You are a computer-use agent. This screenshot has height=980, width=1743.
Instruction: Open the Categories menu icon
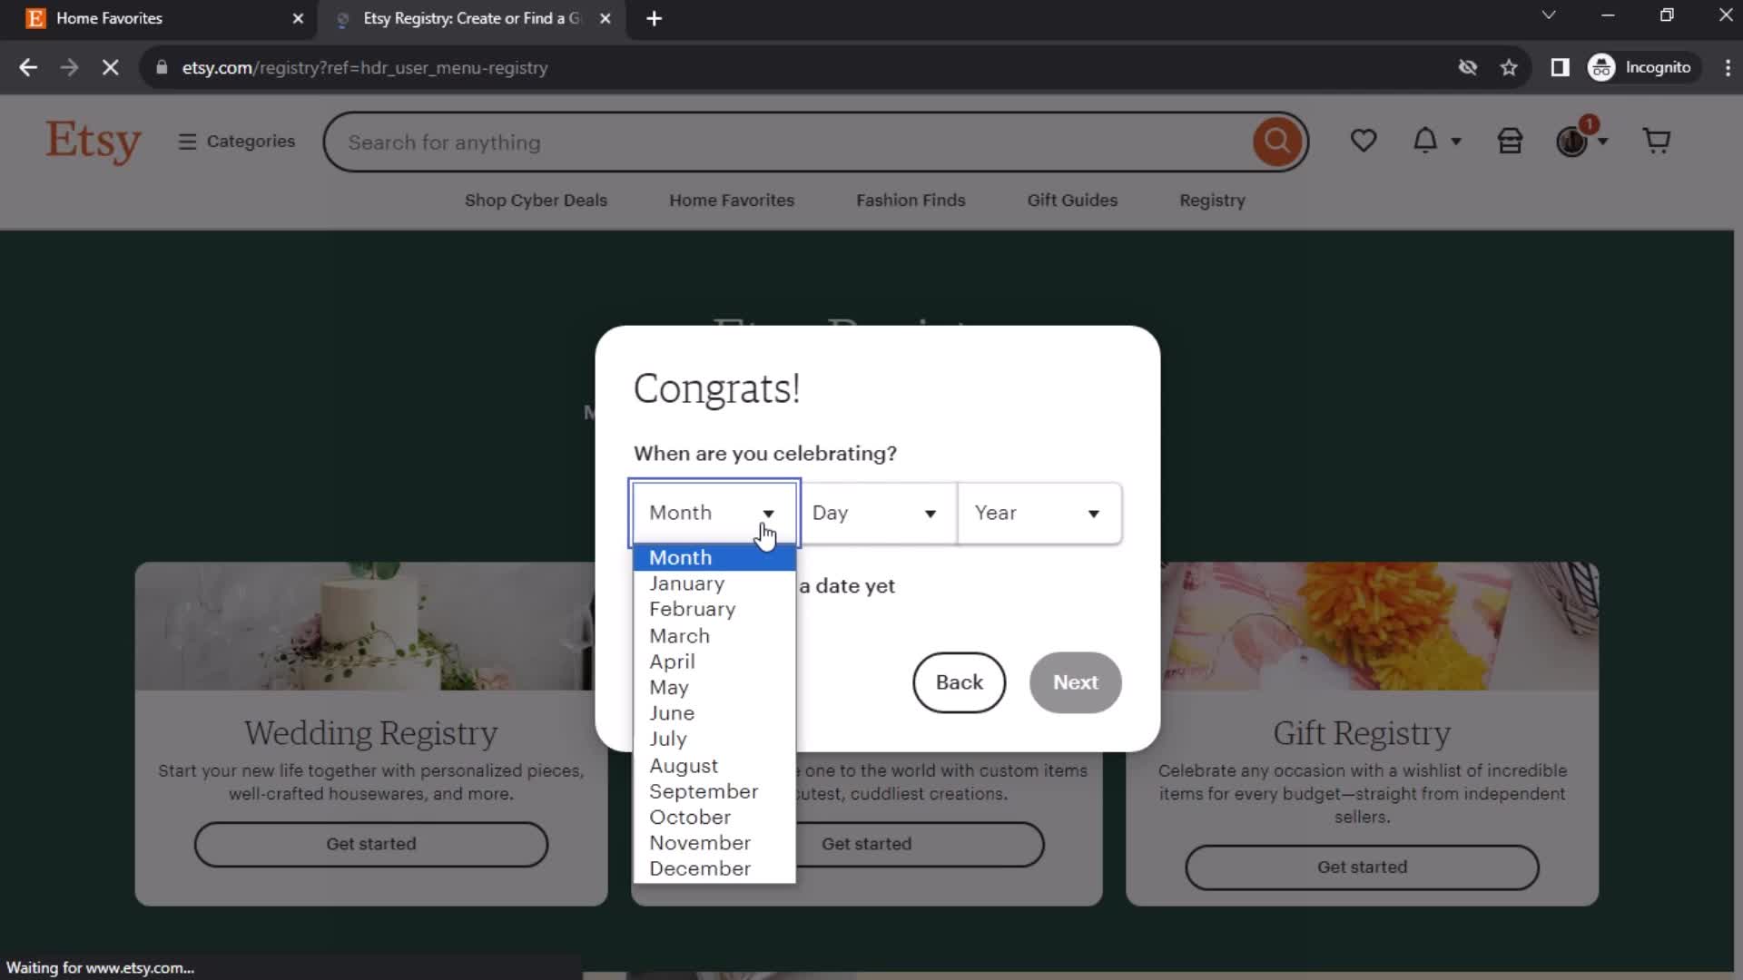[x=188, y=142]
